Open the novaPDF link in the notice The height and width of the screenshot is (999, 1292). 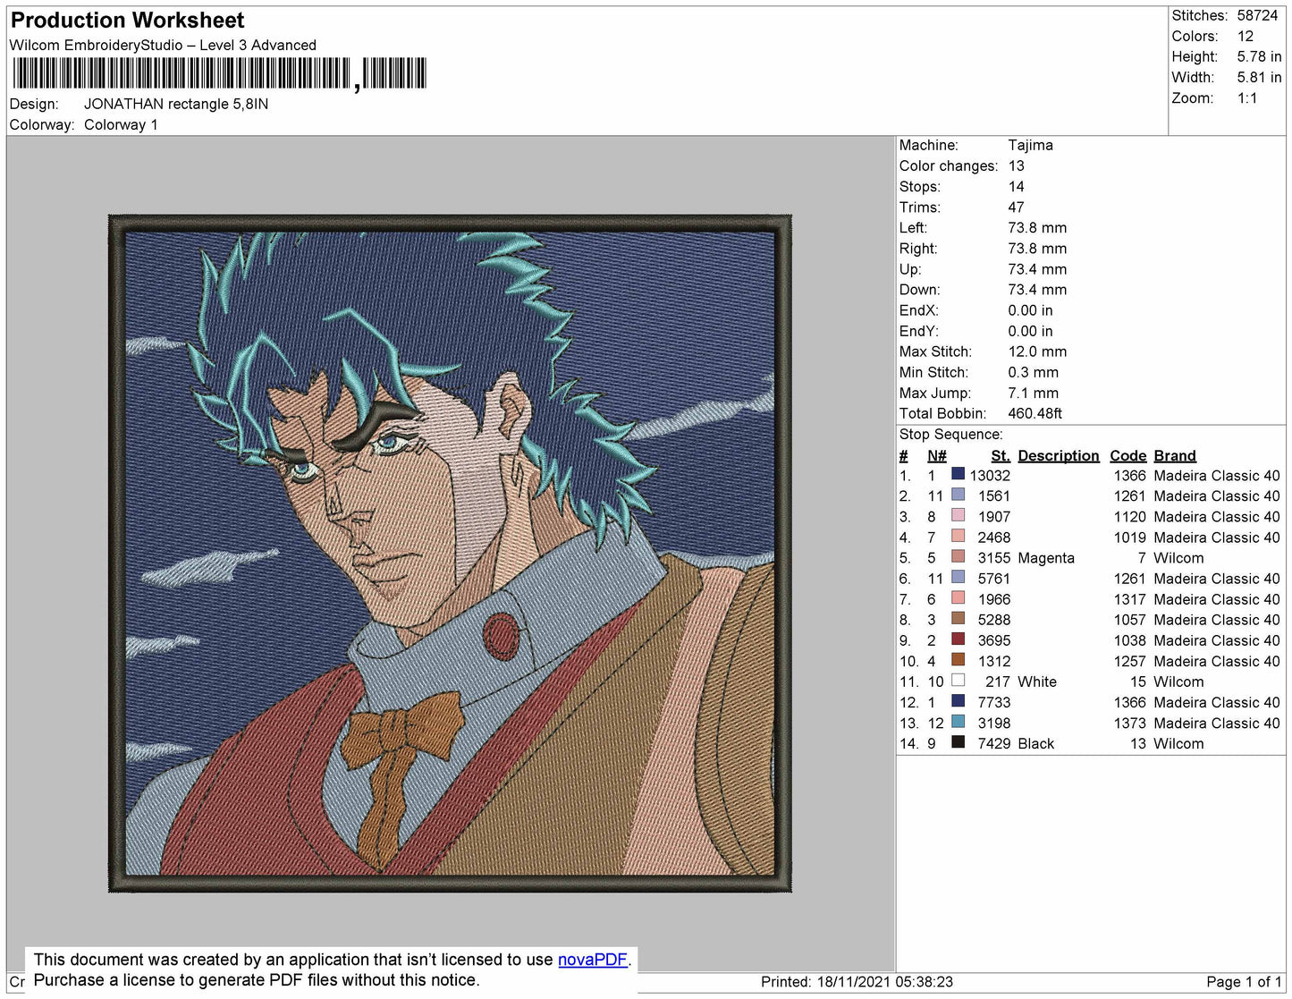tap(593, 960)
